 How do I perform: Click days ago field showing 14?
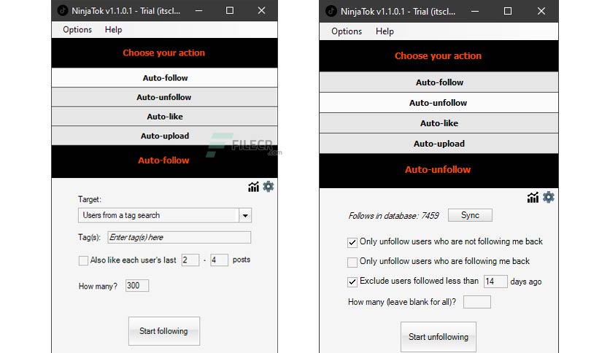(495, 282)
